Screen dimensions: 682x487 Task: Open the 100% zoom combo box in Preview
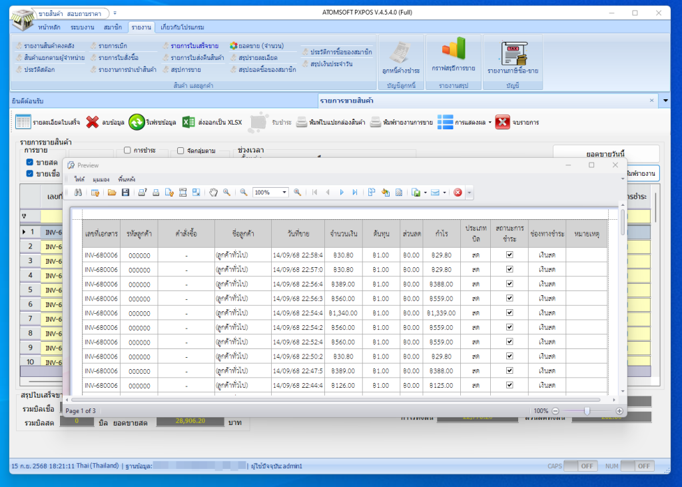[x=270, y=193]
